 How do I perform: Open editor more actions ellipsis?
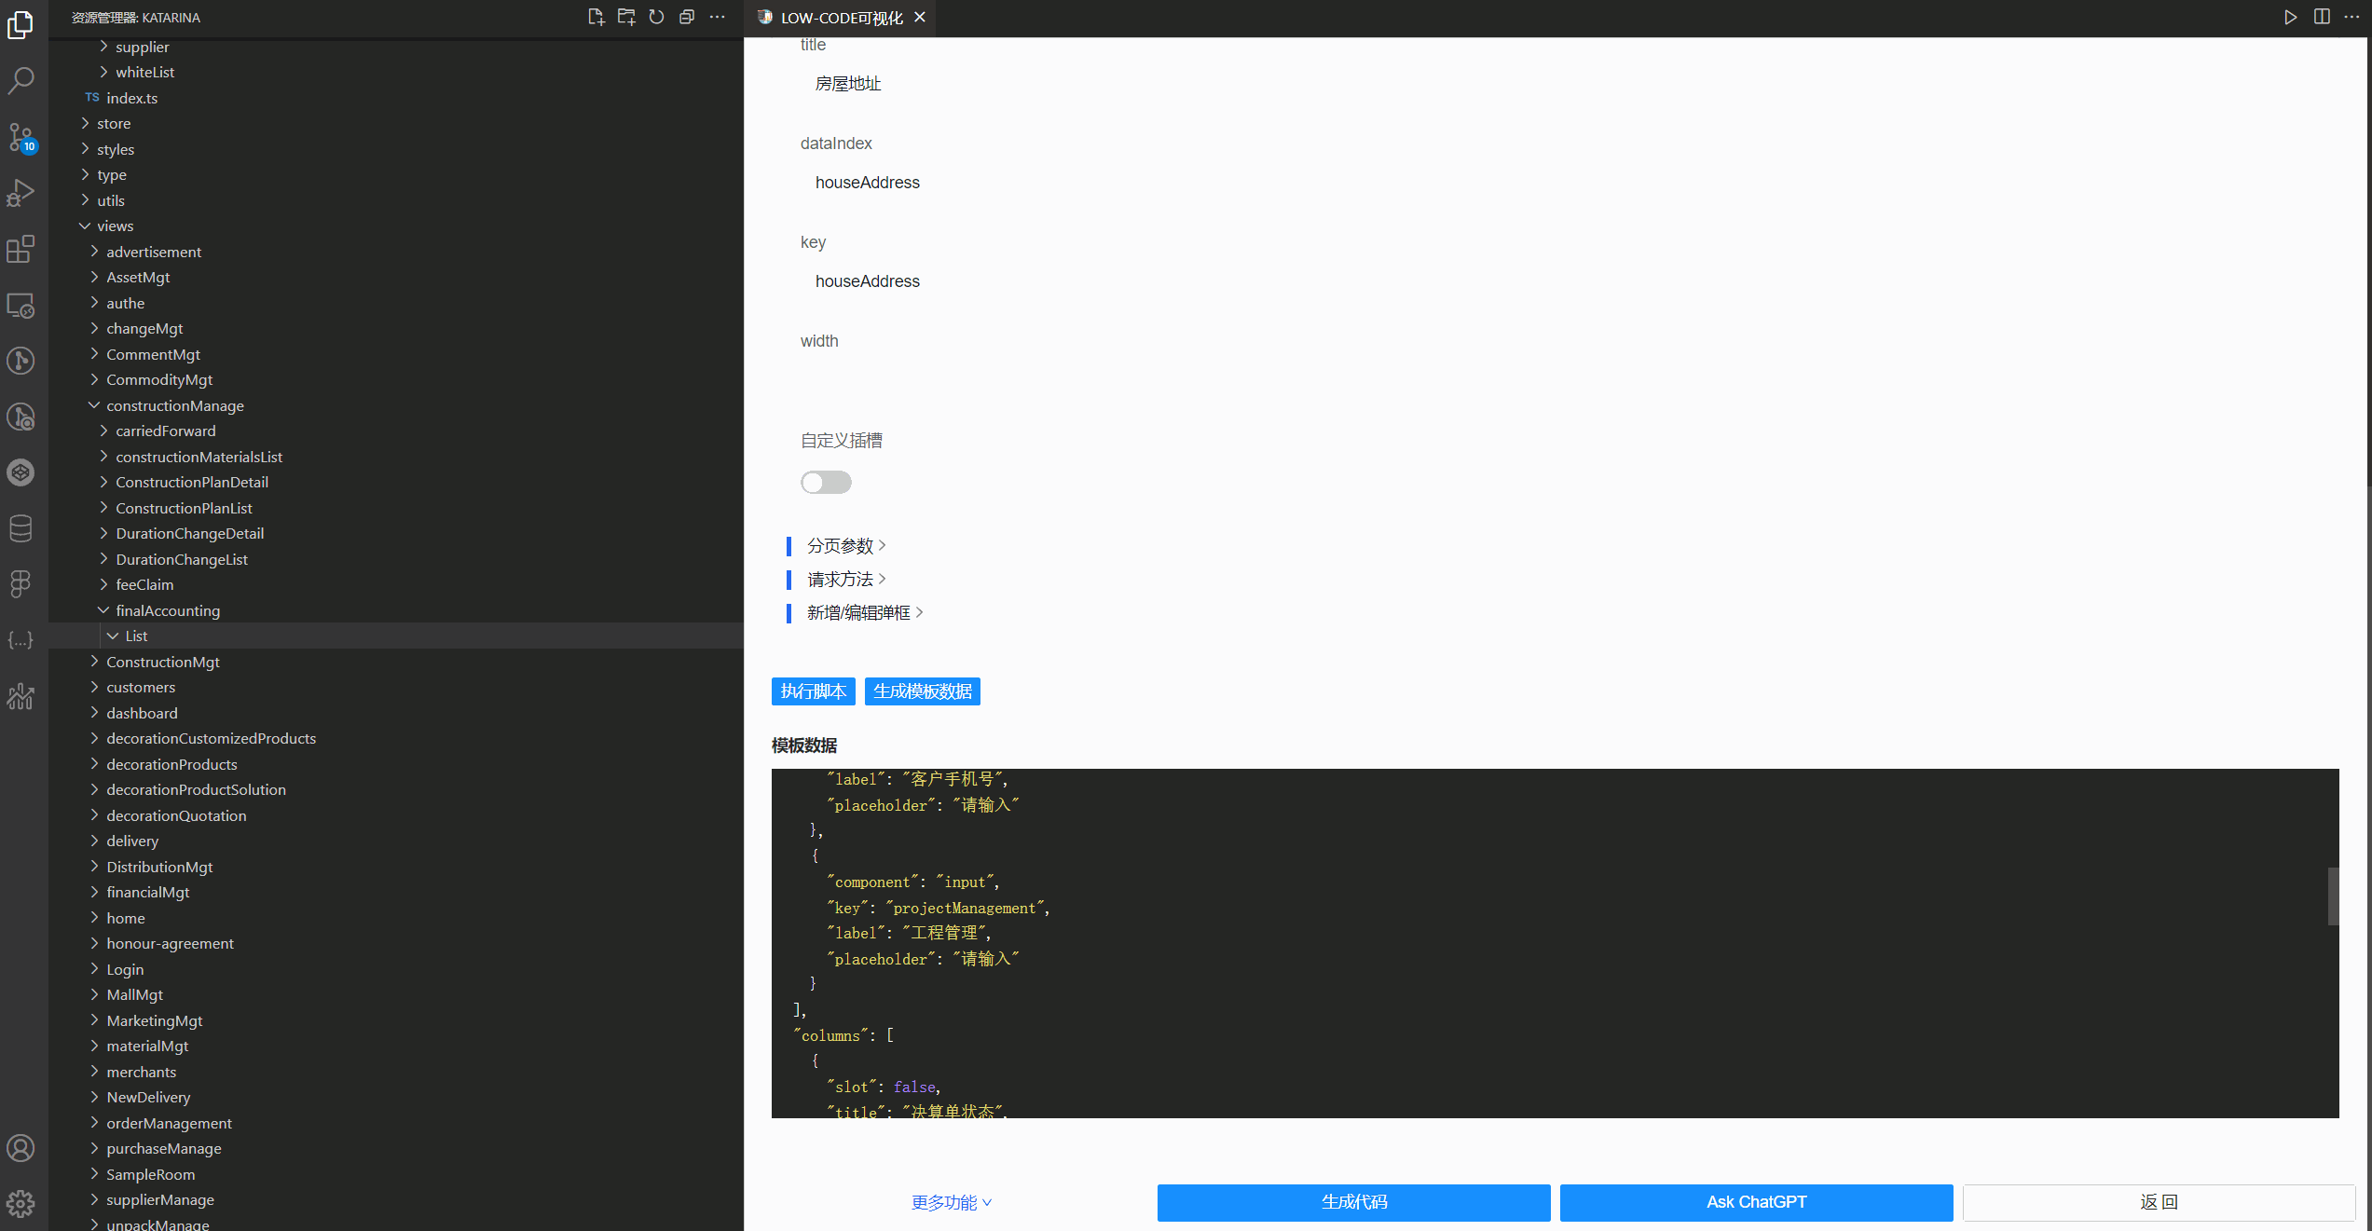(2351, 17)
